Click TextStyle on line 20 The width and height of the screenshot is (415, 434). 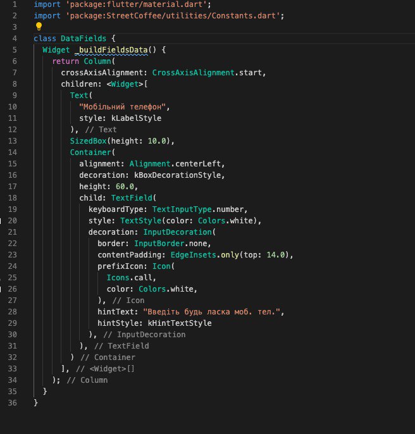[x=140, y=221]
